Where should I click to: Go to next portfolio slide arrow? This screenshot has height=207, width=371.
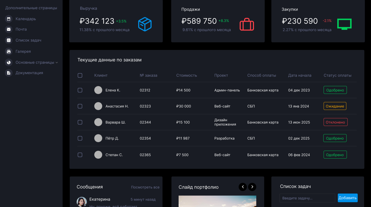coord(252,187)
